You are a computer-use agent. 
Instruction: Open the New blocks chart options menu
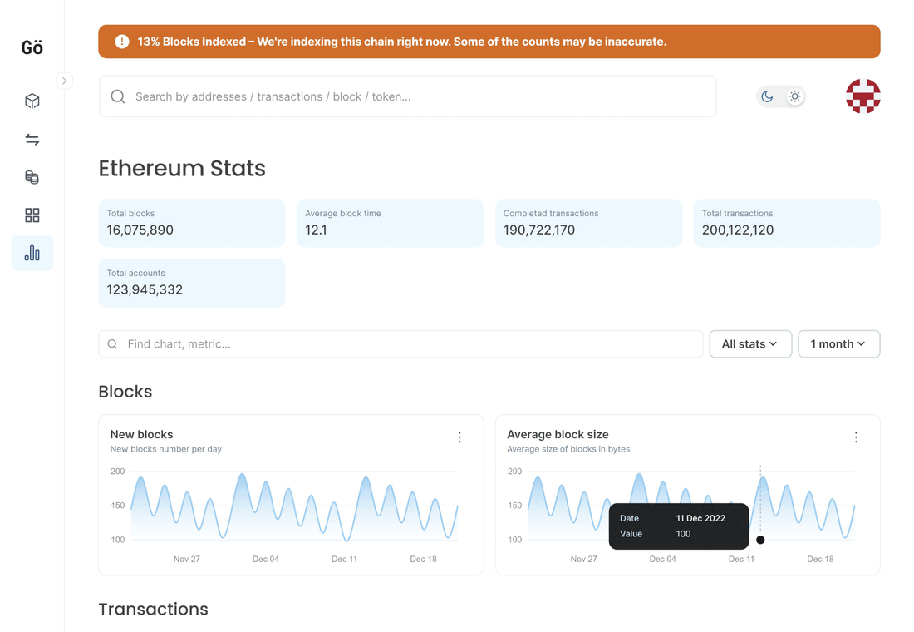[459, 437]
